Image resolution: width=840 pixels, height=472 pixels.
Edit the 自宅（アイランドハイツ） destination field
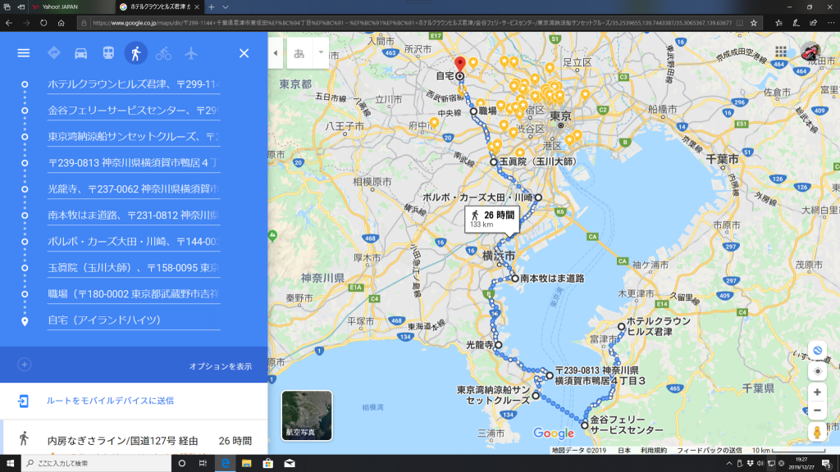(x=134, y=320)
